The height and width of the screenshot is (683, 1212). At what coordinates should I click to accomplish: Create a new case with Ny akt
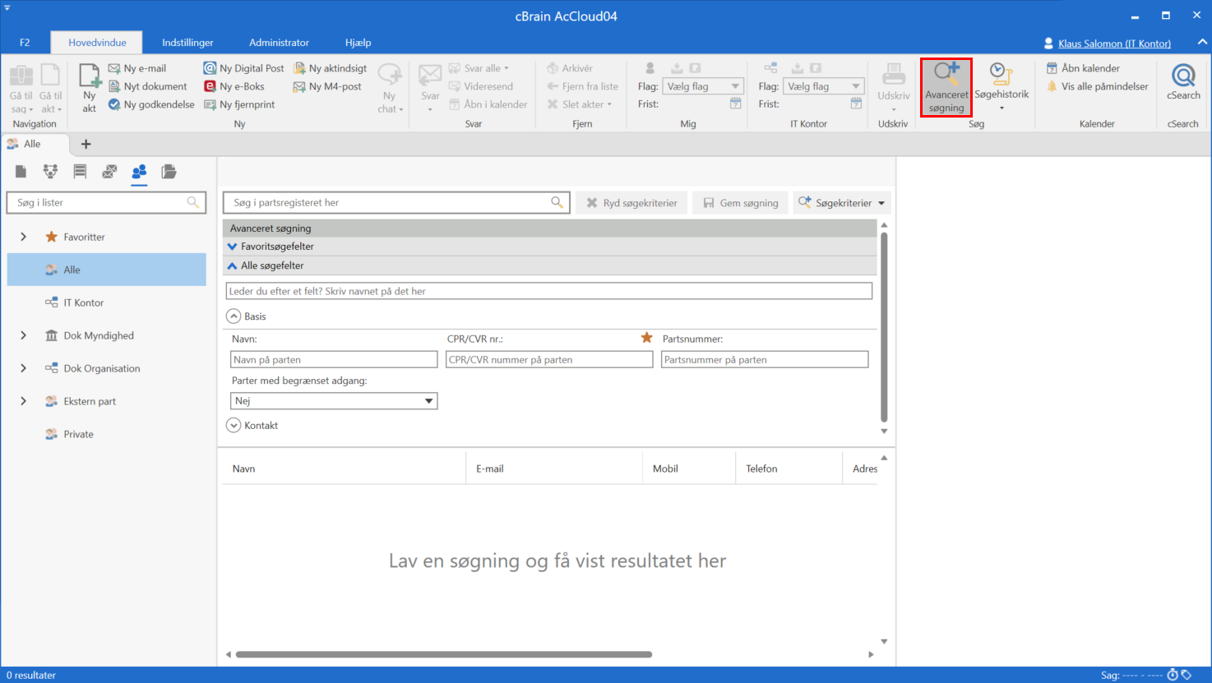click(x=89, y=86)
